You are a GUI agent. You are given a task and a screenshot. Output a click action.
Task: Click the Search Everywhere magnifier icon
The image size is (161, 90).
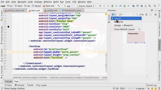tap(155, 6)
